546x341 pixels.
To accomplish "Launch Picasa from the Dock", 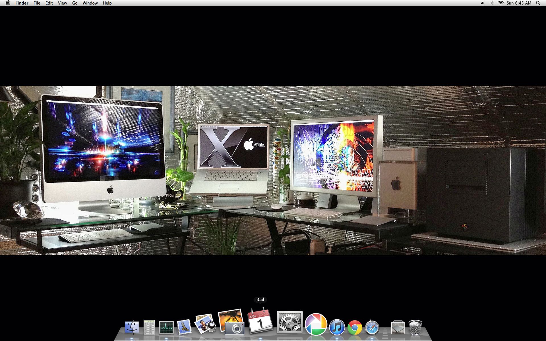I will click(x=316, y=324).
